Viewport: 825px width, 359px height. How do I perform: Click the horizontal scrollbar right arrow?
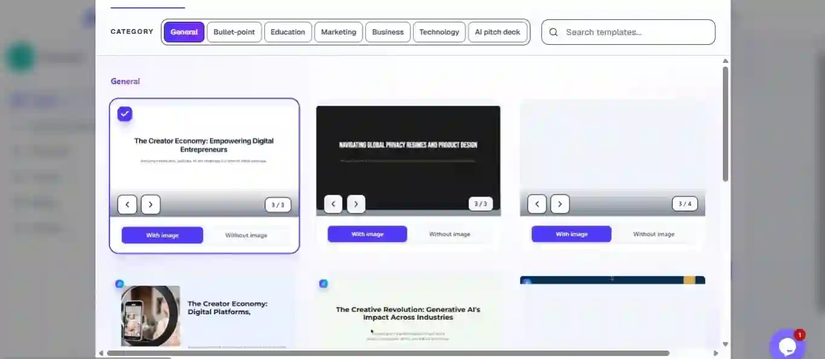click(716, 353)
